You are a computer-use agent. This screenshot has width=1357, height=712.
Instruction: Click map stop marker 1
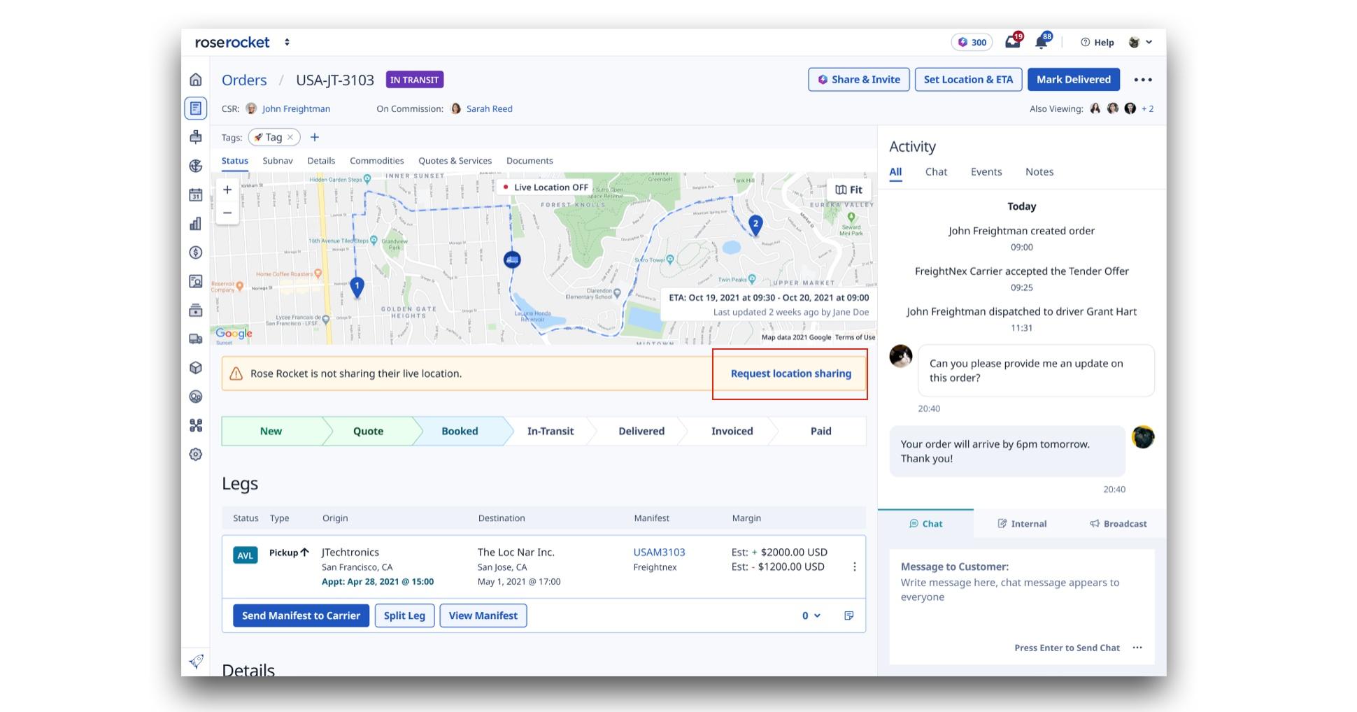tap(357, 286)
